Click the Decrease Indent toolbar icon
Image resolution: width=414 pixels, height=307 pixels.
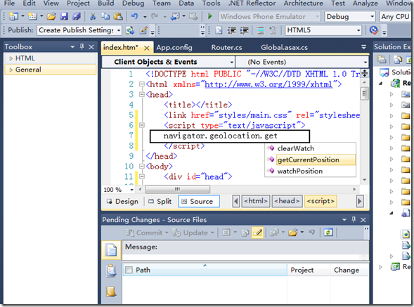(231, 30)
